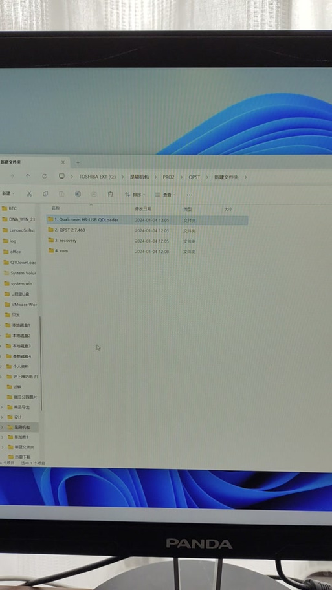The width and height of the screenshot is (332, 590).
Task: Click PRO2 in the address breadcrumb
Action: 168,177
